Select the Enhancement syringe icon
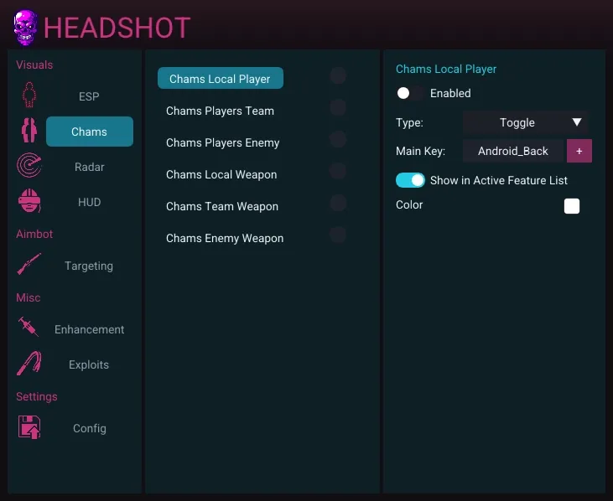The image size is (613, 501). pos(29,328)
